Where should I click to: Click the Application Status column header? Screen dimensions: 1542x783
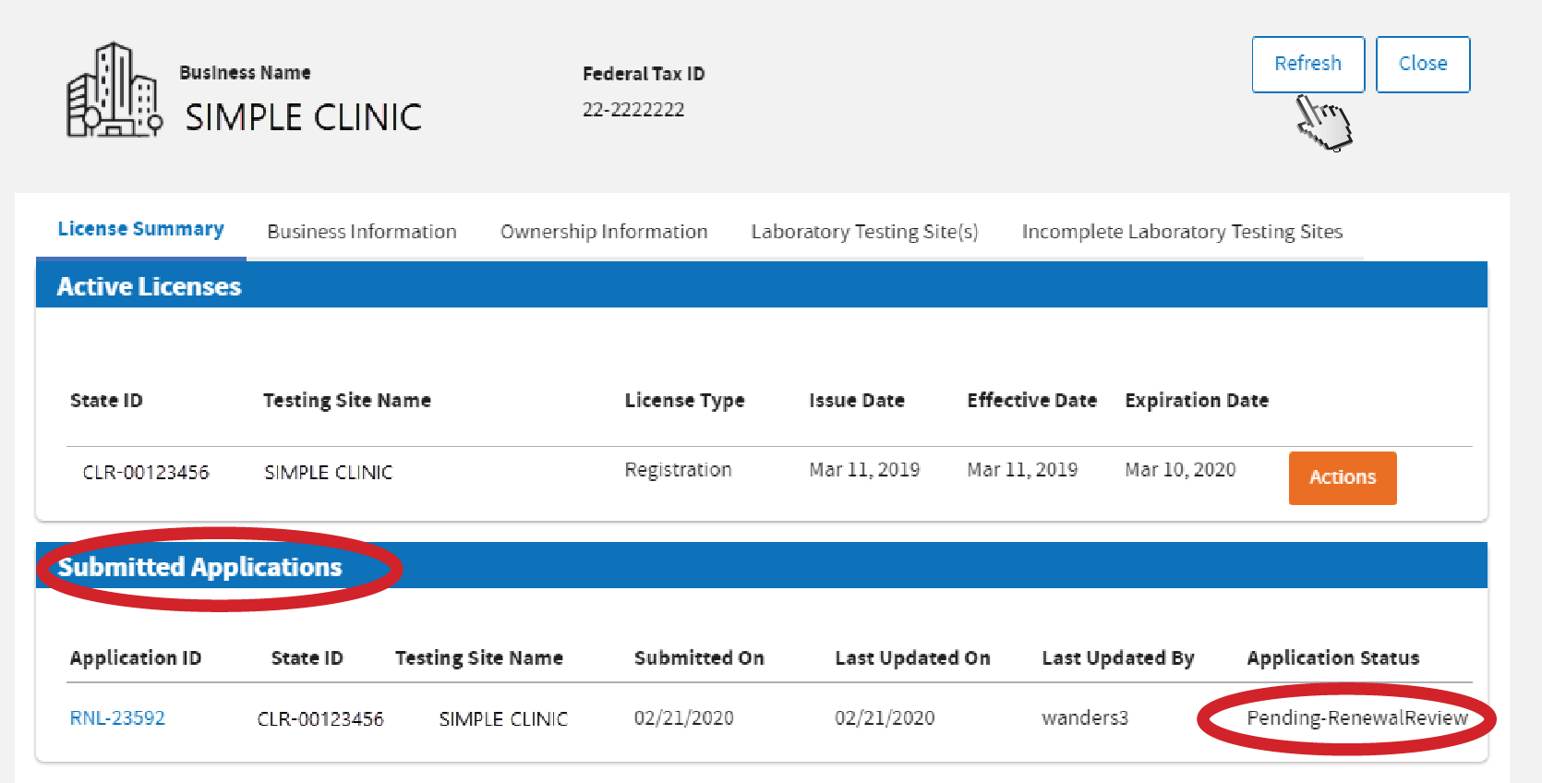(x=1332, y=658)
